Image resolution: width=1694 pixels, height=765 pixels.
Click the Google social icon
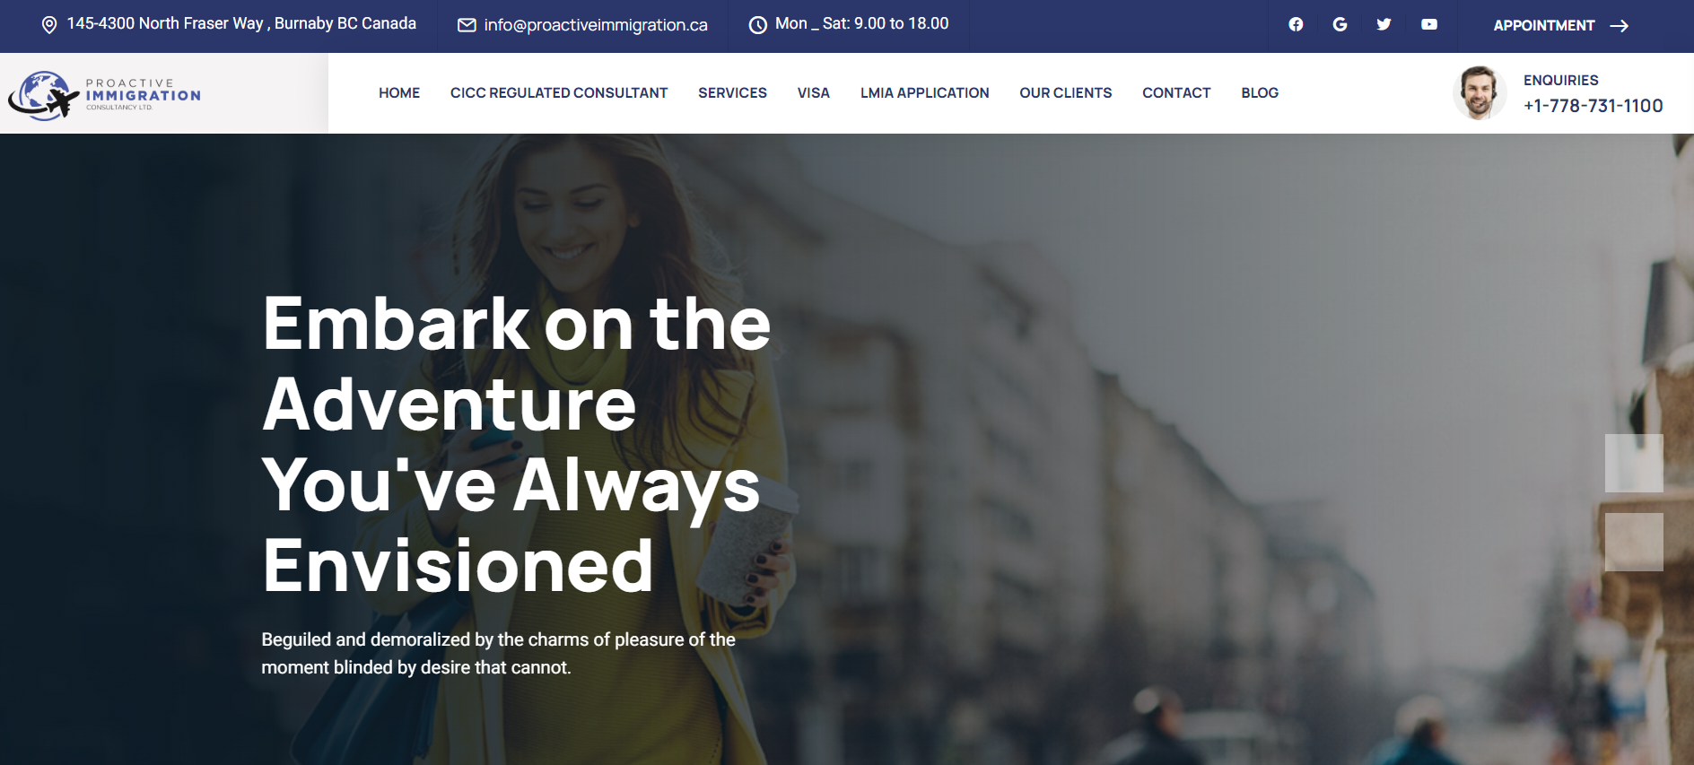[x=1340, y=24]
